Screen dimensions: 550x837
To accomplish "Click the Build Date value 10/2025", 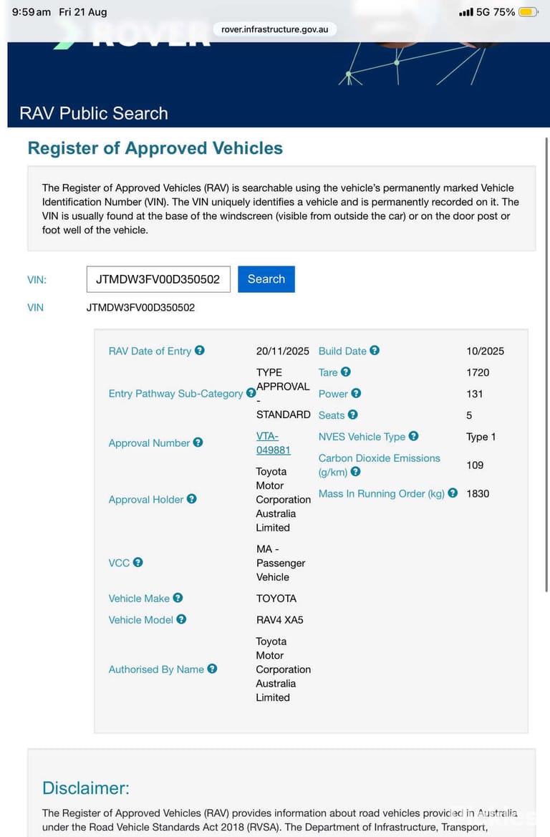I will tap(485, 351).
